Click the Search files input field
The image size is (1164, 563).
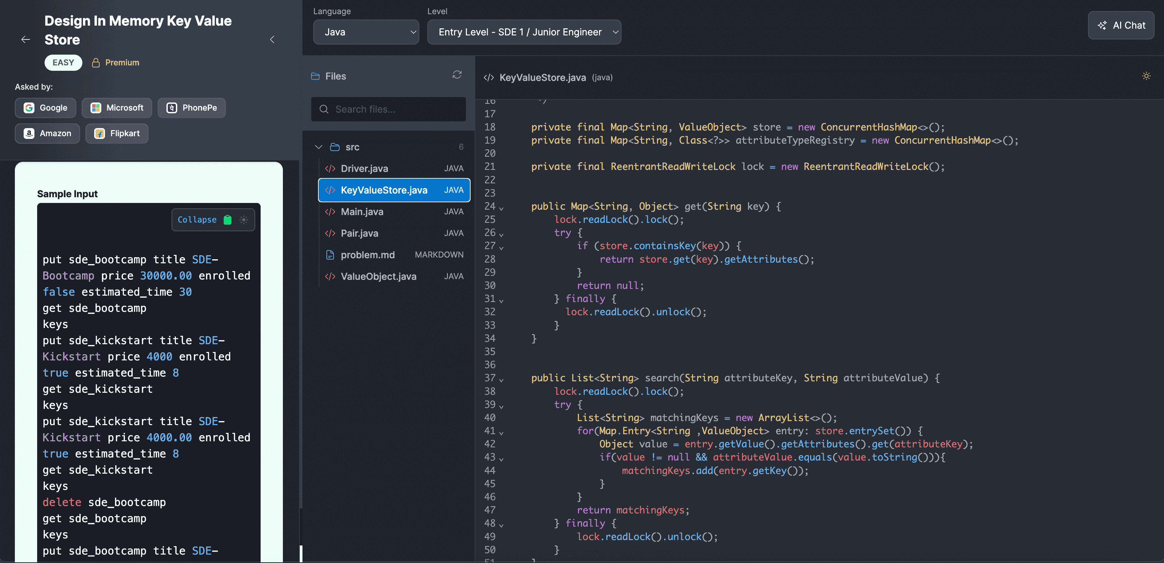coord(389,109)
